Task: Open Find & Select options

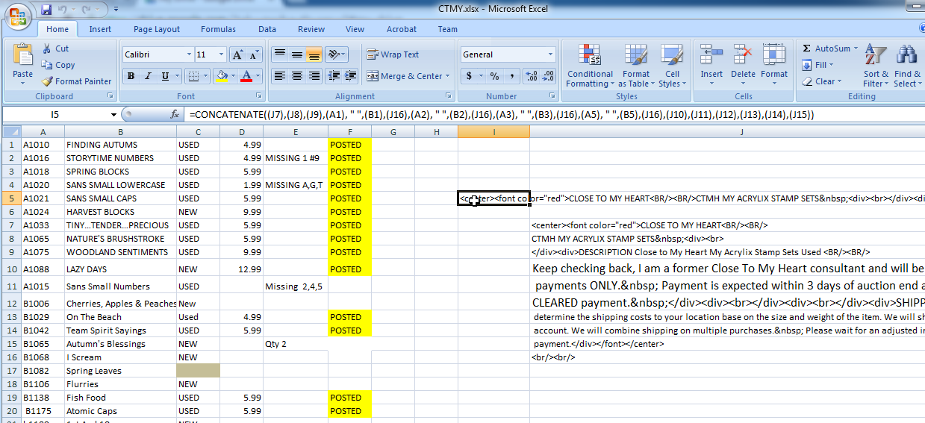Action: [908, 66]
